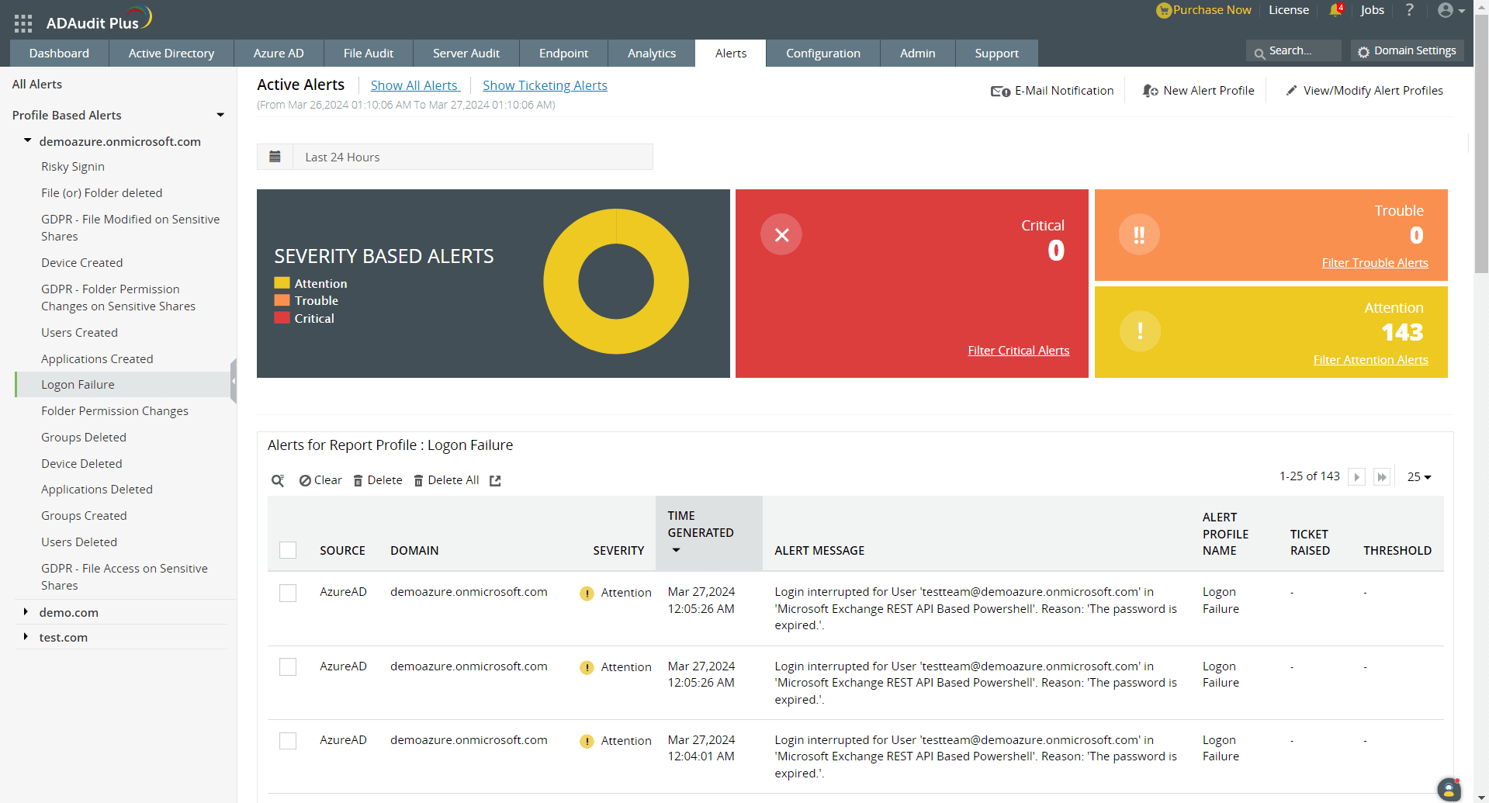Open the notifications bell icon
The height and width of the screenshot is (803, 1489).
1335,10
